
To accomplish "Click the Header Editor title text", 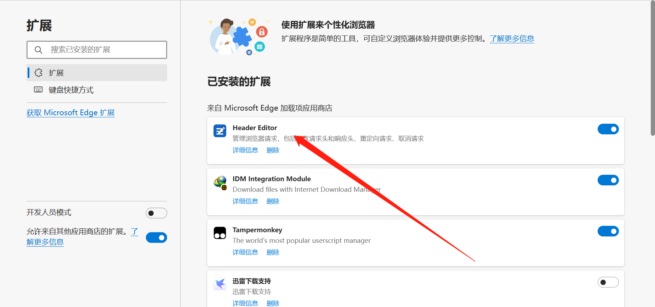I will [255, 128].
